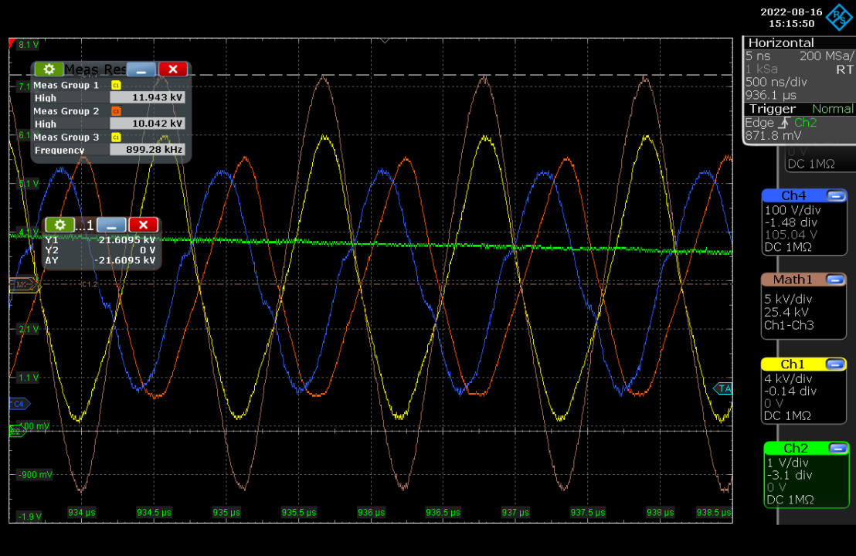Open the Horizontal settings label
The height and width of the screenshot is (556, 856).
pyautogui.click(x=781, y=43)
